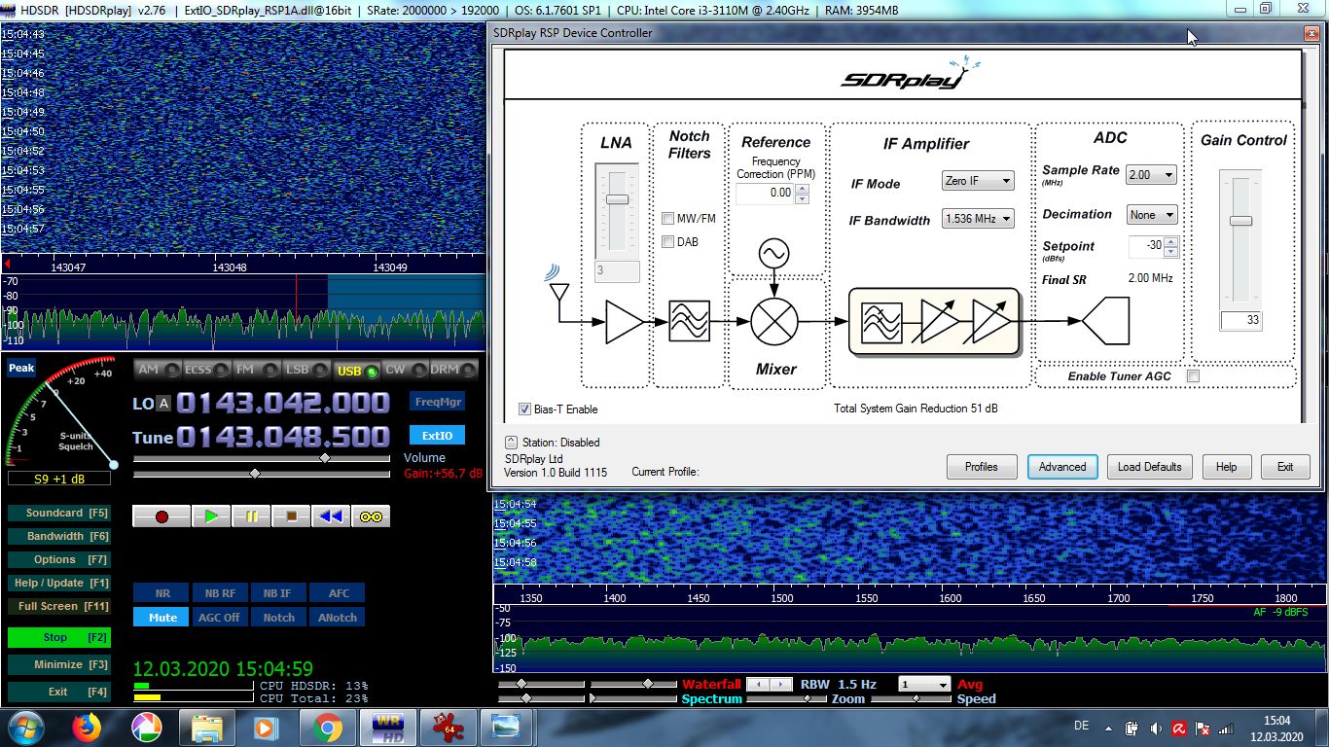The height and width of the screenshot is (747, 1329).
Task: Pause playback with the yellow pause button
Action: [x=251, y=516]
